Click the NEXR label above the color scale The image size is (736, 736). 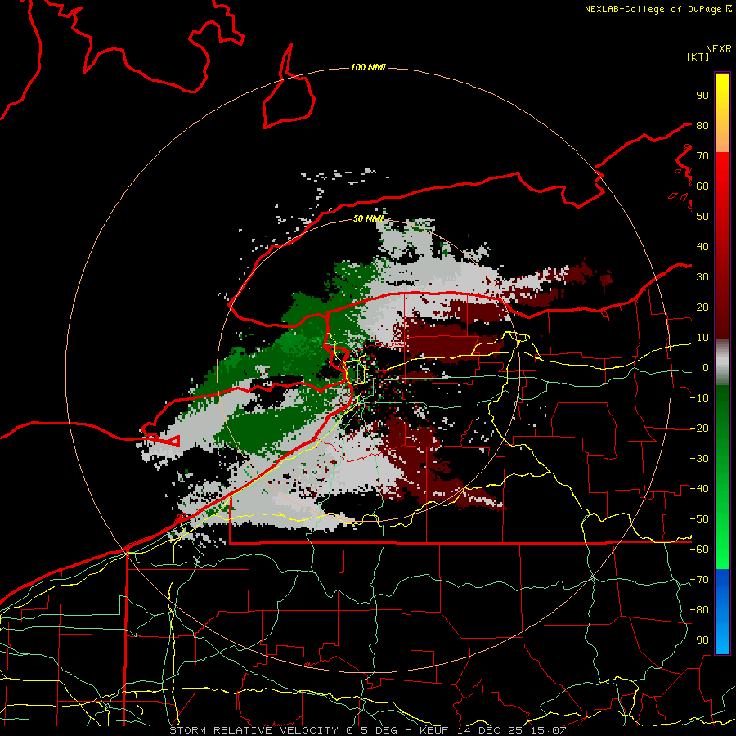719,49
